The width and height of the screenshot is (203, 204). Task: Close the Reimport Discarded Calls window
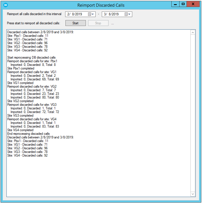[x=194, y=4]
